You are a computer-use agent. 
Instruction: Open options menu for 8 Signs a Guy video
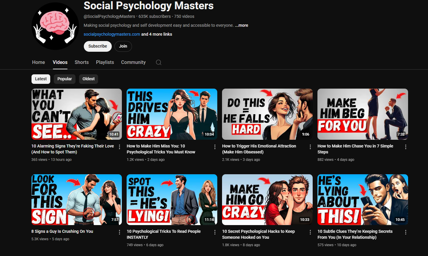click(119, 232)
